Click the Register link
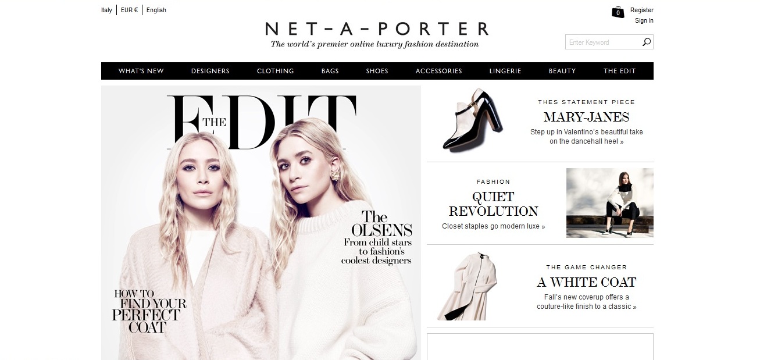Screen dimensions: 760x360 (642, 10)
